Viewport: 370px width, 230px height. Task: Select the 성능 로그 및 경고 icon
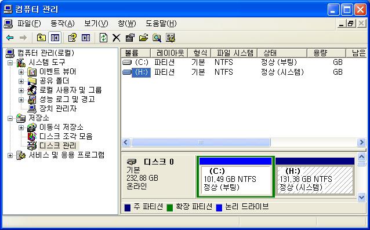point(32,100)
